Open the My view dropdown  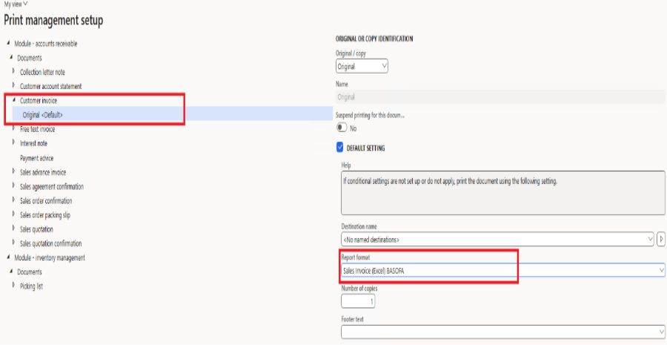16,4
